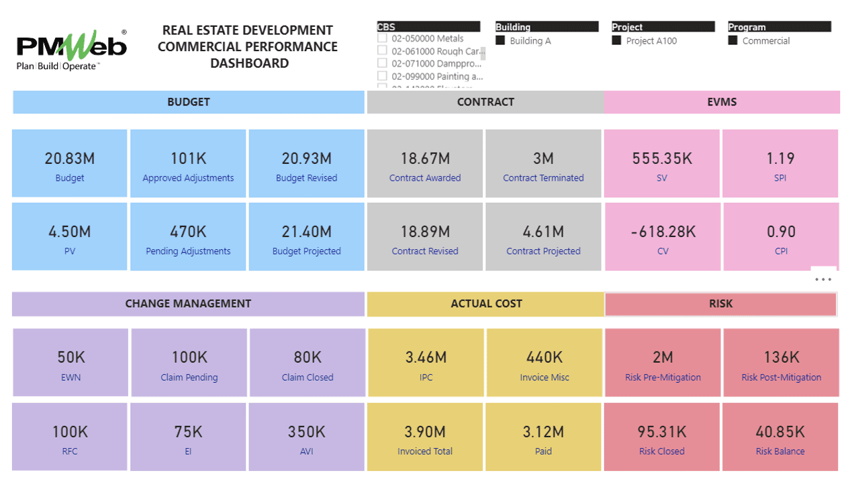Click the RISK section header
The height and width of the screenshot is (485, 852).
tap(720, 304)
